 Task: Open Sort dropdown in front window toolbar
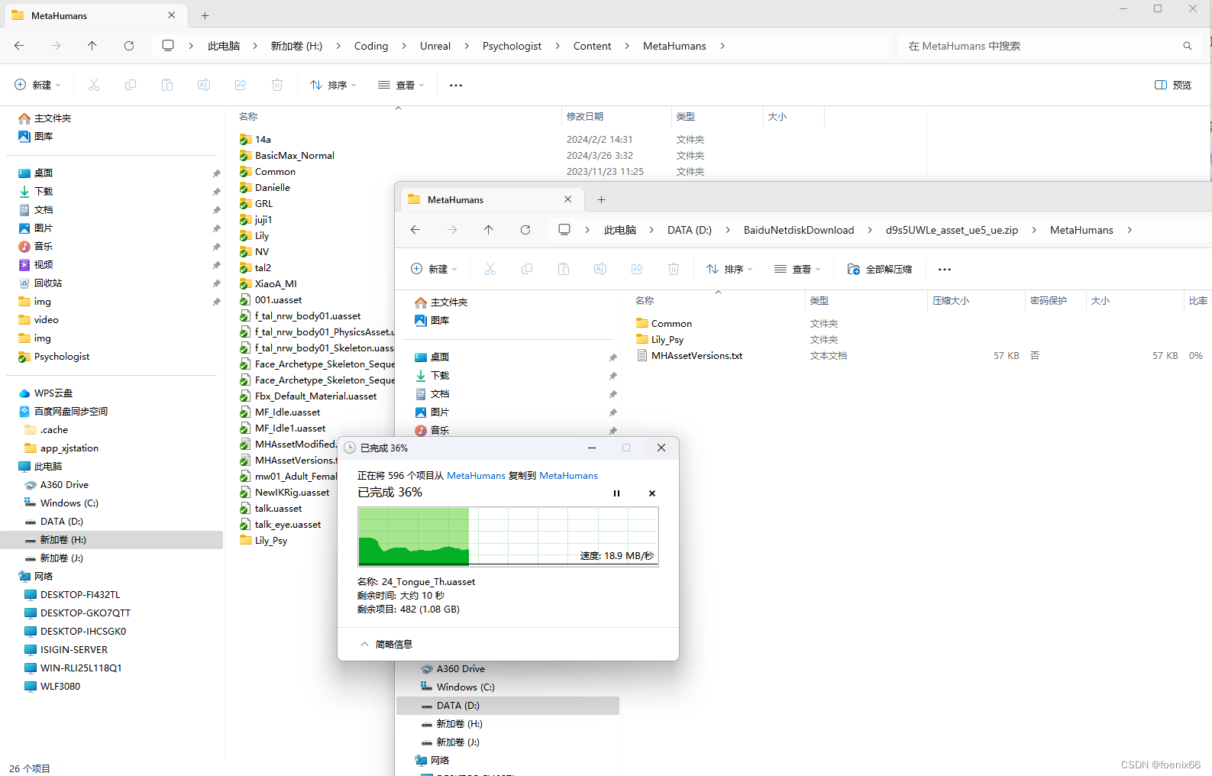[x=730, y=269]
